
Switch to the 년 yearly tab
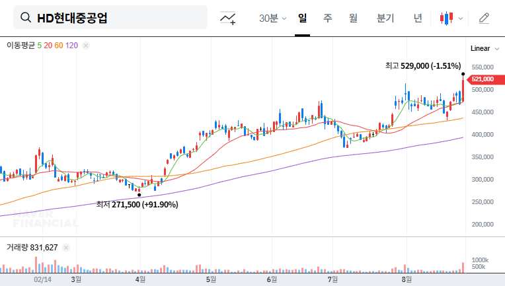(x=418, y=18)
